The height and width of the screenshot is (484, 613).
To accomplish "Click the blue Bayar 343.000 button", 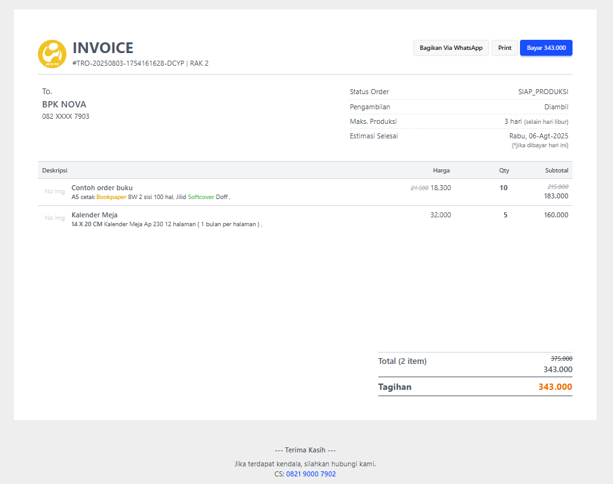I will point(546,48).
